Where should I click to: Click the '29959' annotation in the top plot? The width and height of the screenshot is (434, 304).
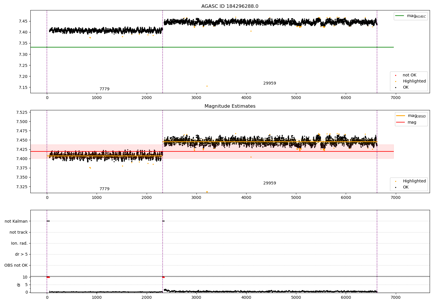tap(270, 83)
